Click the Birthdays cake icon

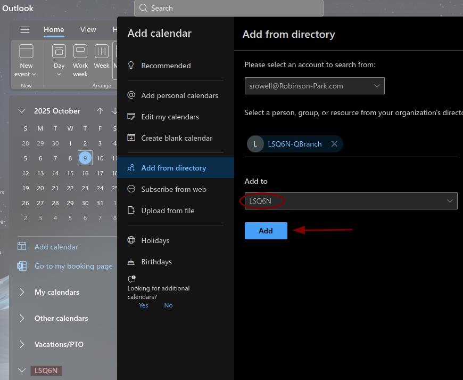point(131,262)
